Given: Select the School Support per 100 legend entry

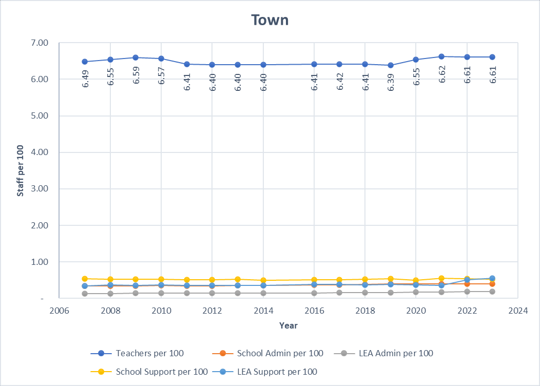Looking at the screenshot, I should tap(162, 372).
